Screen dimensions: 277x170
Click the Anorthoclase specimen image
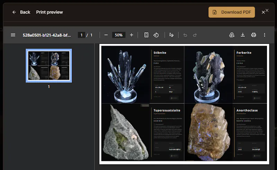208,132
